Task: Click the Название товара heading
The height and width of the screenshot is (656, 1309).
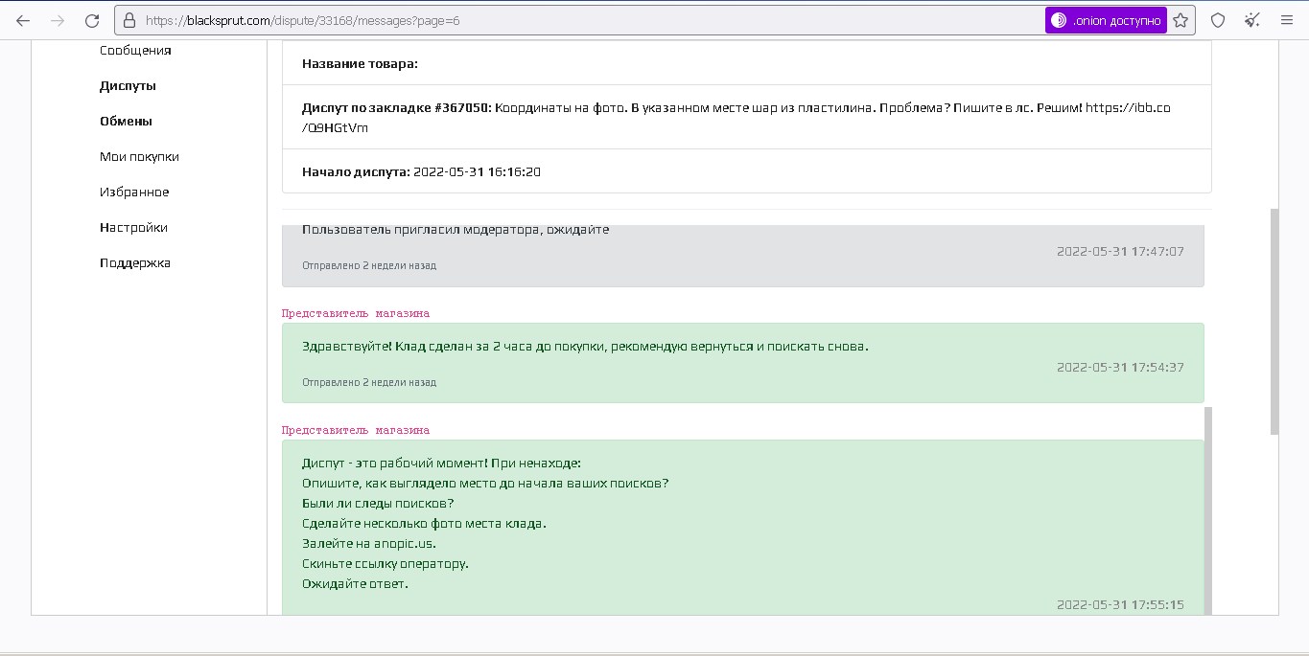Action: pyautogui.click(x=360, y=64)
